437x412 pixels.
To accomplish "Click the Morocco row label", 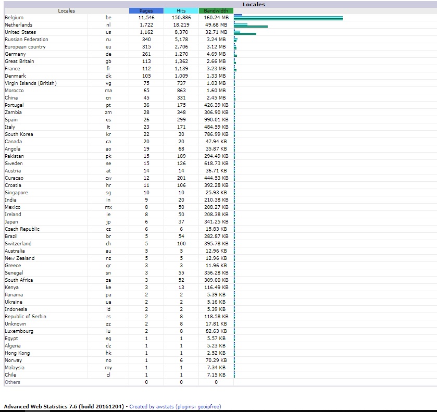I will 14,91.
